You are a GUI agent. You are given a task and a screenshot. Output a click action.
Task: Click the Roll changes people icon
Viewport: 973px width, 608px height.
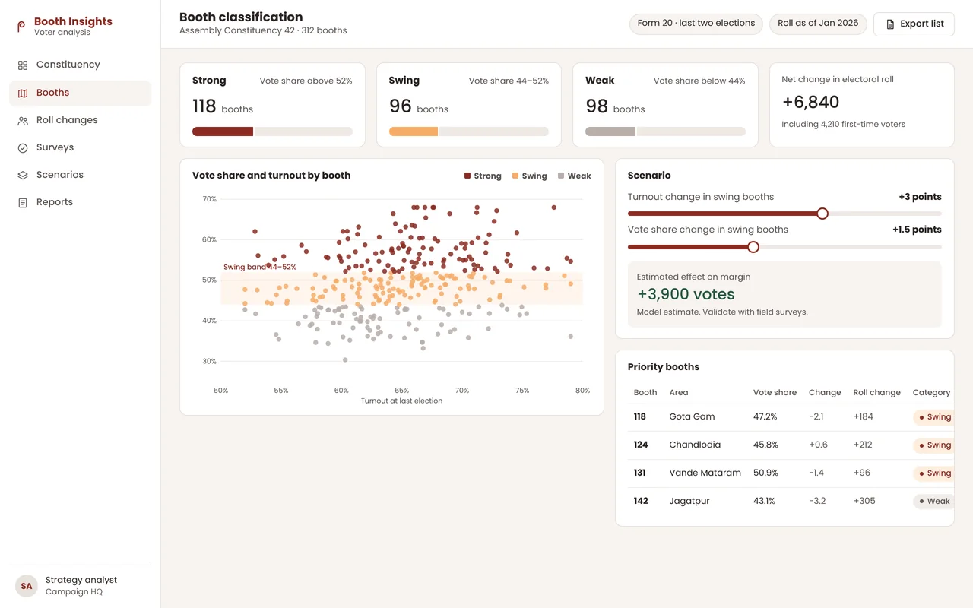(x=23, y=120)
